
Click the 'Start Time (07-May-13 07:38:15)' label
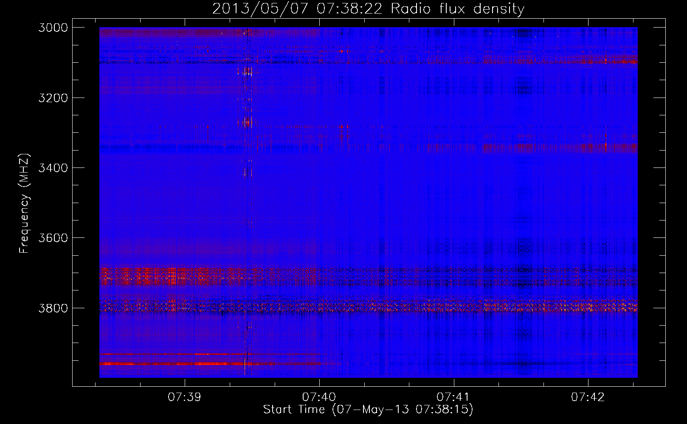tap(368, 409)
